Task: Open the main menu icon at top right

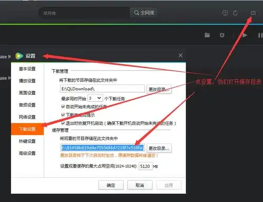Action: [x=253, y=13]
